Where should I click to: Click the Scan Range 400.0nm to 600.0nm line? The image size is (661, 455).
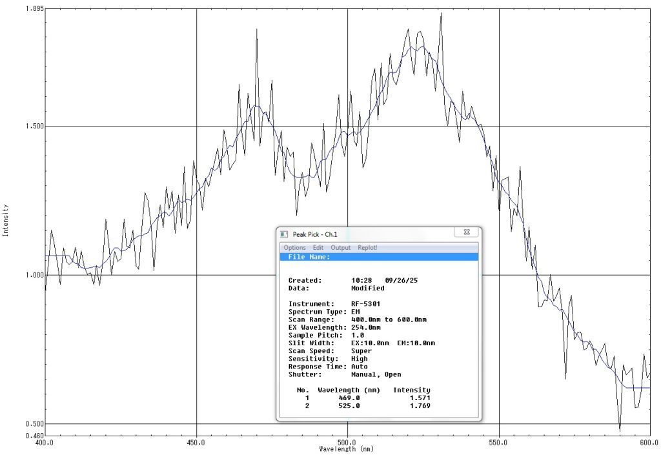[x=357, y=319]
